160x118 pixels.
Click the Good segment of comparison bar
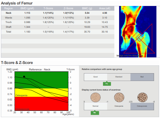(x=96, y=77)
